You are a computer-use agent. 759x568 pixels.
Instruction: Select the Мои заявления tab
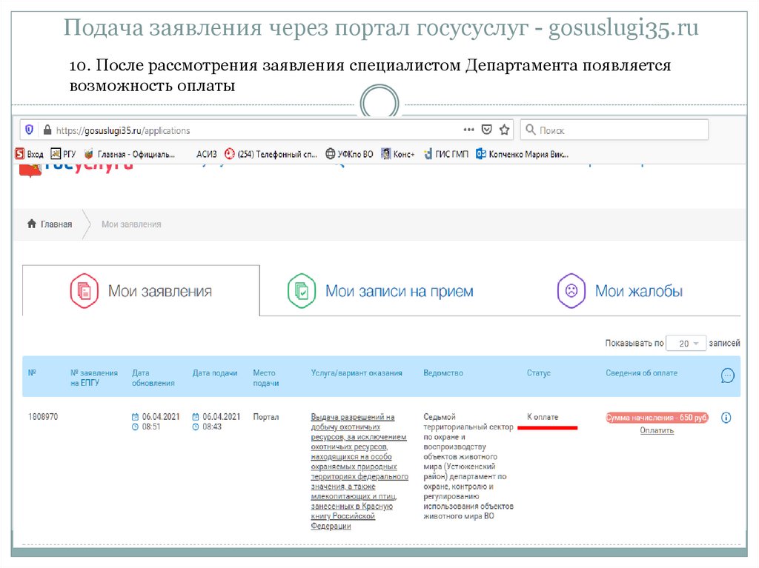click(x=141, y=291)
